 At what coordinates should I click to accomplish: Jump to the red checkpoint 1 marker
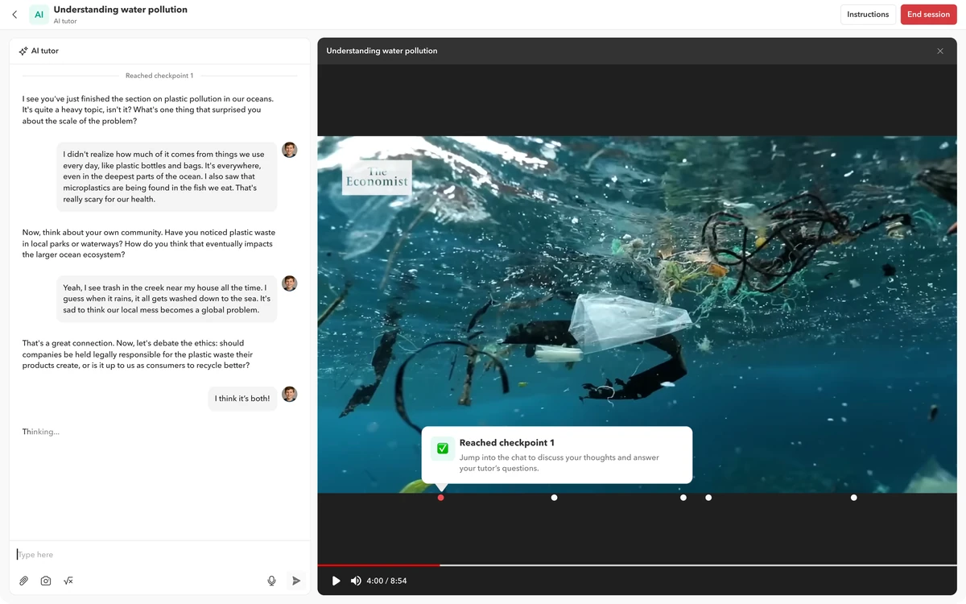point(440,498)
